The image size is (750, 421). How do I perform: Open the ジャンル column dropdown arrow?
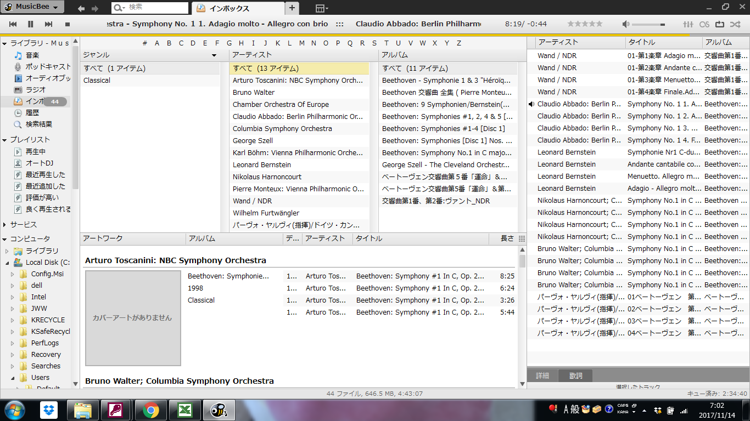pyautogui.click(x=214, y=55)
